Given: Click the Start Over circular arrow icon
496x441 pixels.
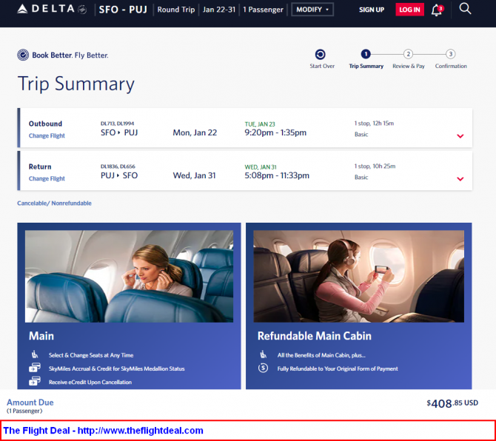Looking at the screenshot, I should [320, 54].
